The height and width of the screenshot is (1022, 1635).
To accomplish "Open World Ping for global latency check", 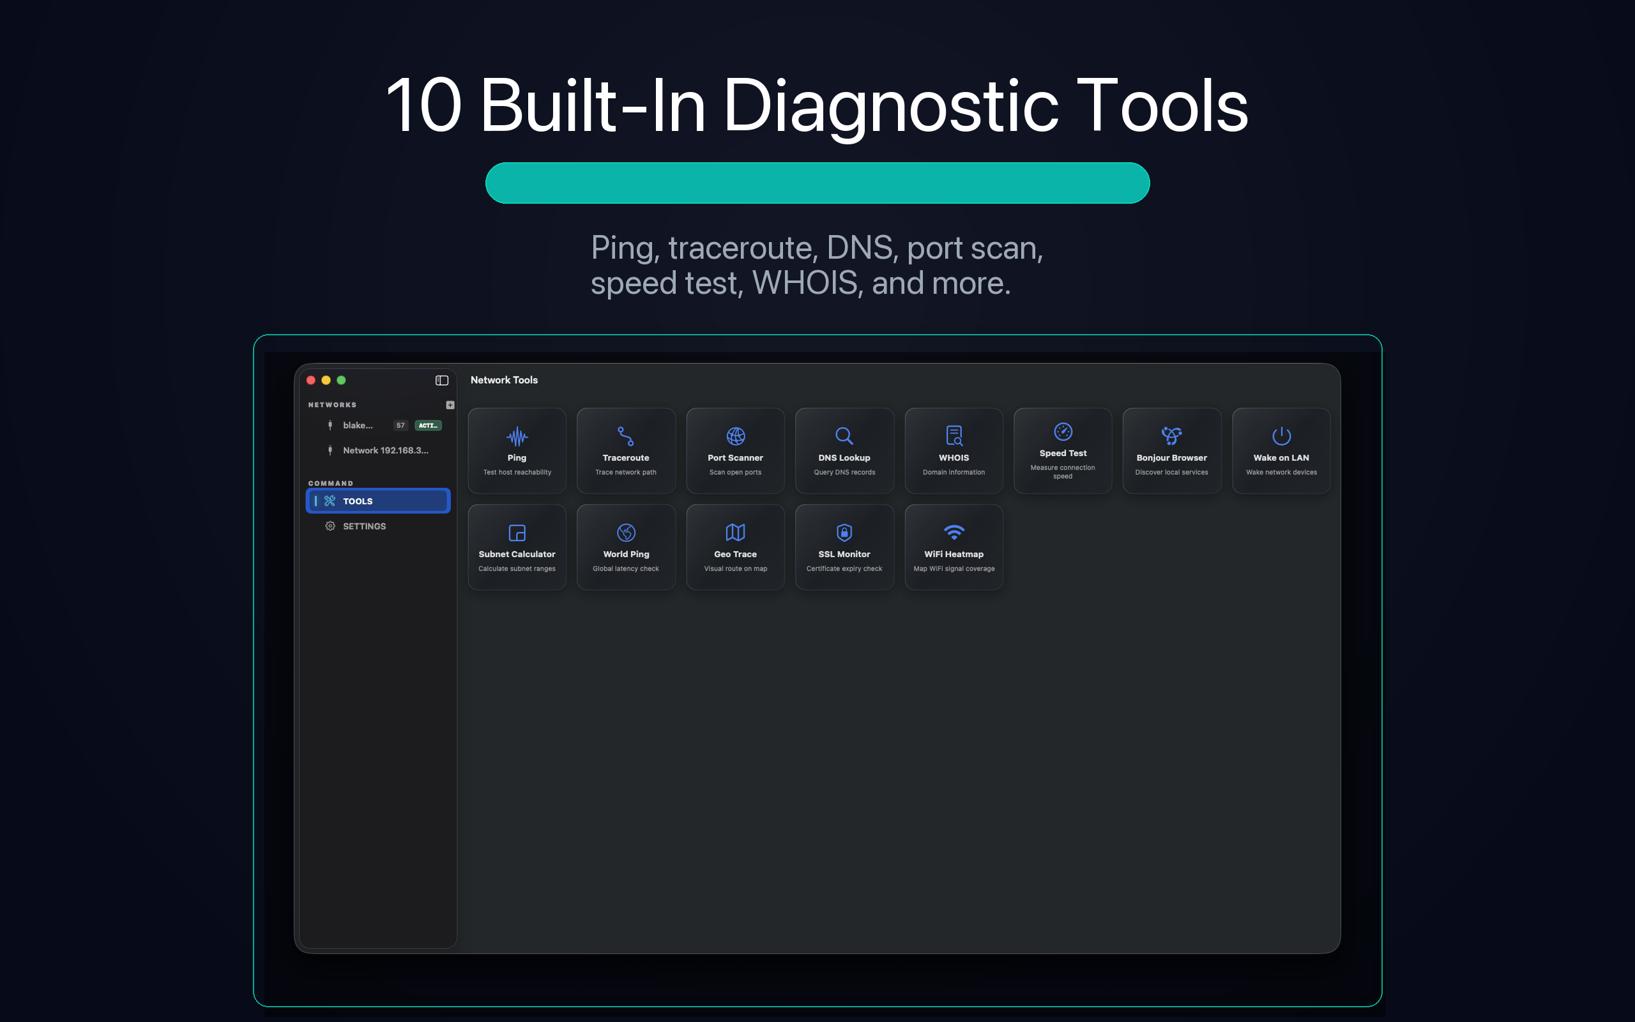I will point(626,547).
